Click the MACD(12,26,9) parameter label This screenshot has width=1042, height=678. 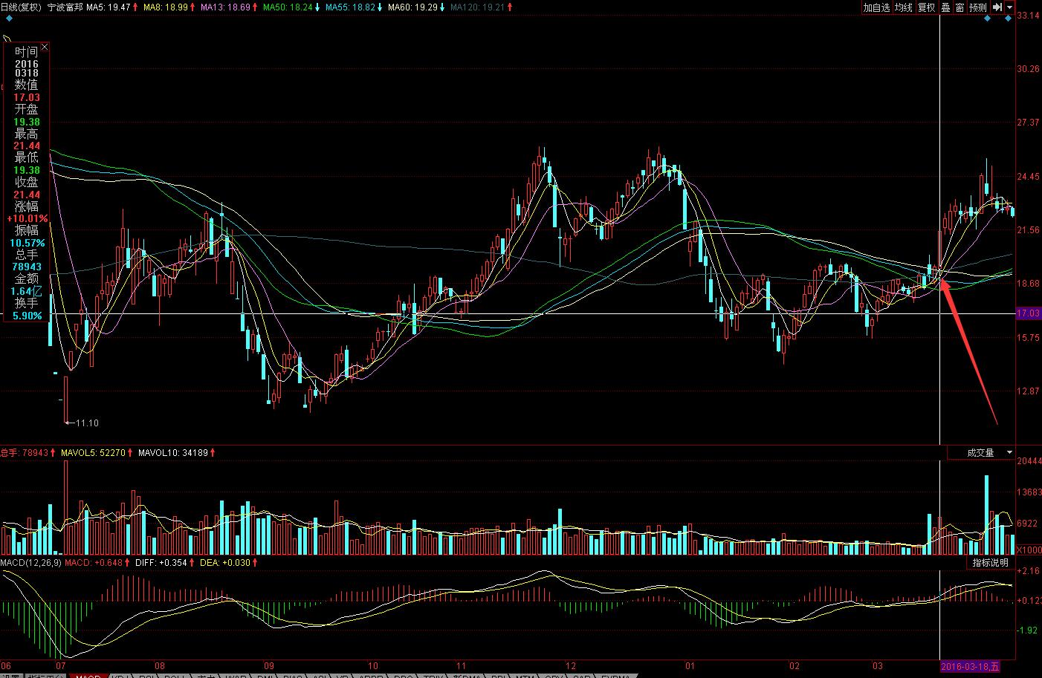pyautogui.click(x=30, y=563)
